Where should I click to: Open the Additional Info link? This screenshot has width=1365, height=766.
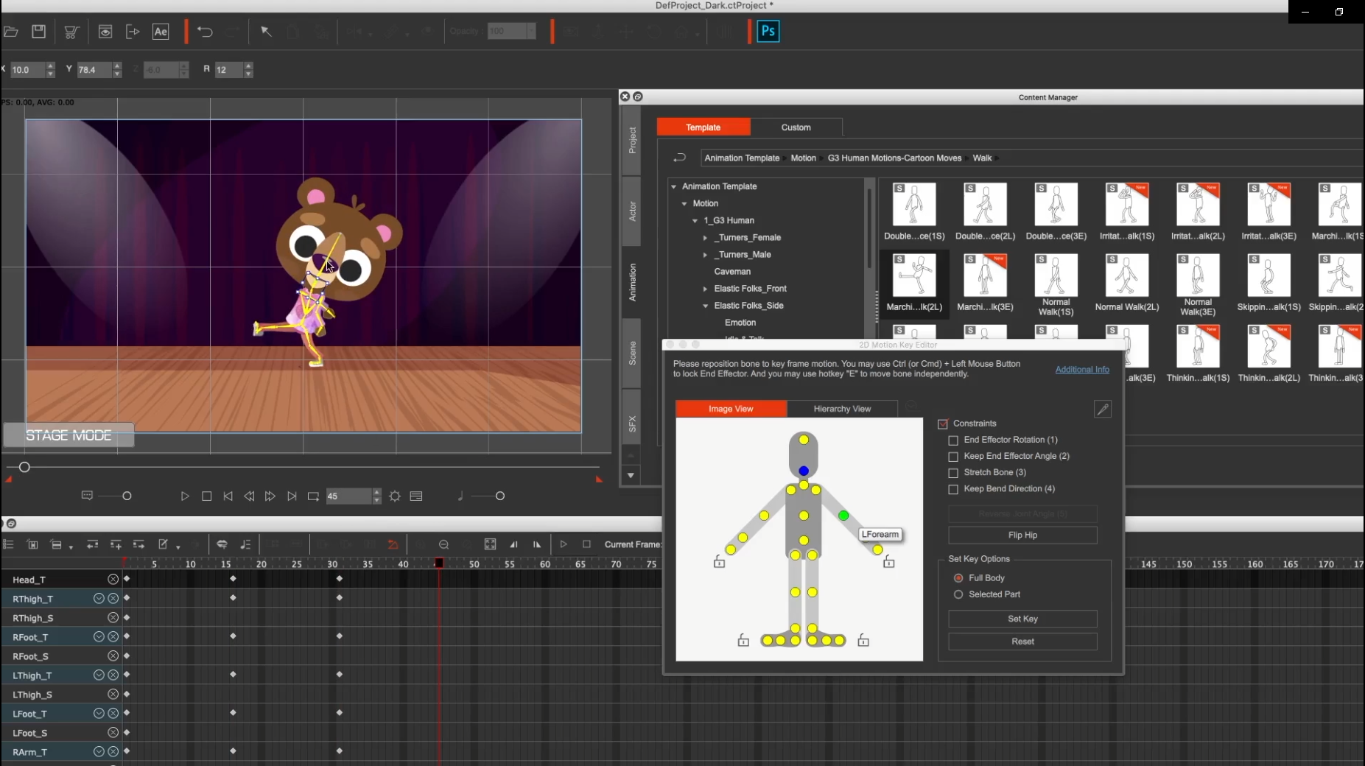[x=1082, y=370]
